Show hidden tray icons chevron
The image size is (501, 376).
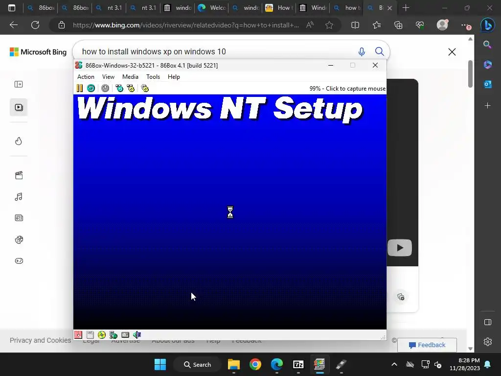(394, 364)
